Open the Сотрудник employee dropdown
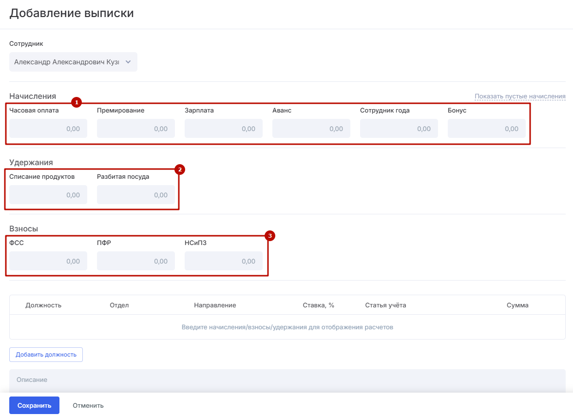Screen dimensions: 573x416 coord(68,62)
